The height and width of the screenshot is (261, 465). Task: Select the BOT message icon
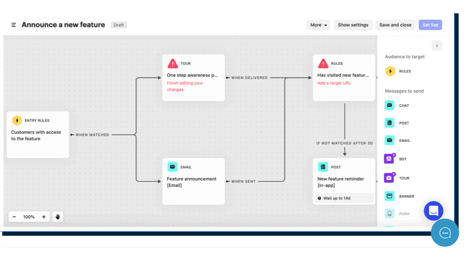coord(389,159)
